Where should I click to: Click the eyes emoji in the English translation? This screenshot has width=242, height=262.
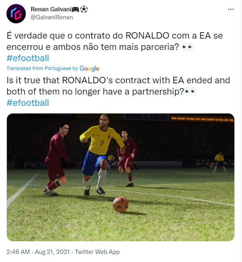point(190,91)
